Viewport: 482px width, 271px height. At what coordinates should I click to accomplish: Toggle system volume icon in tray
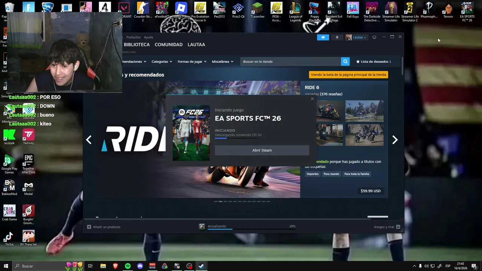point(427,266)
